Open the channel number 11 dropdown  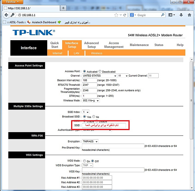123,76
